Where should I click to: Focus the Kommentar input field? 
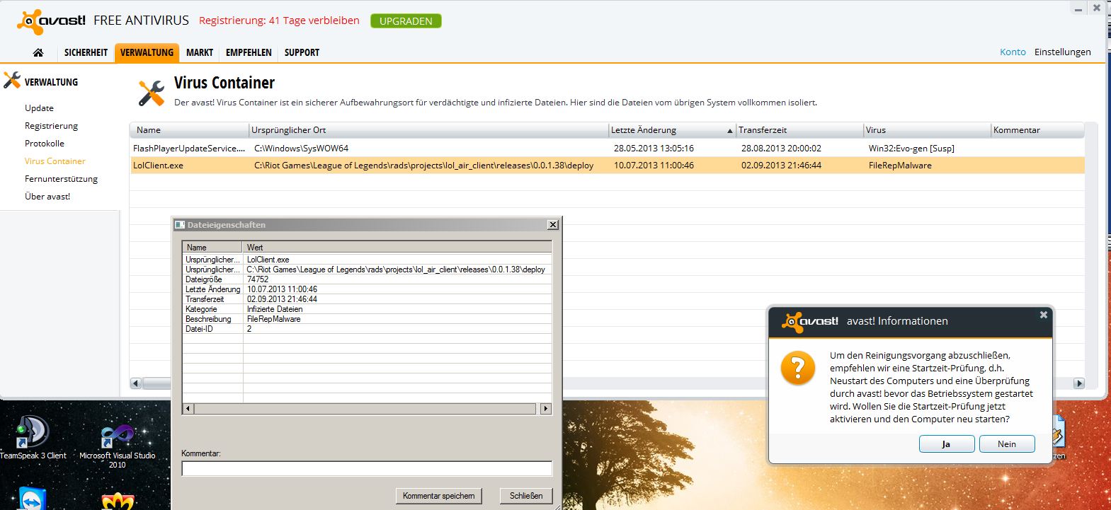point(367,468)
